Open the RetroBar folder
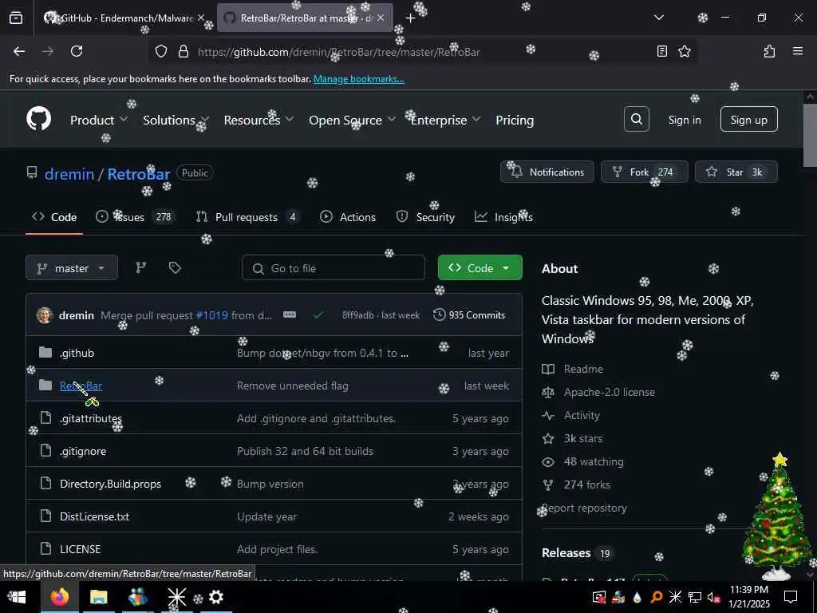Image resolution: width=817 pixels, height=613 pixels. tap(81, 386)
